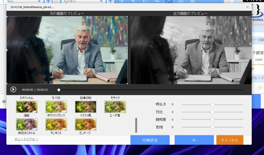The height and width of the screenshot is (155, 264).
Task: Open the チュートリアル tutorial link
Action: (x=26, y=139)
